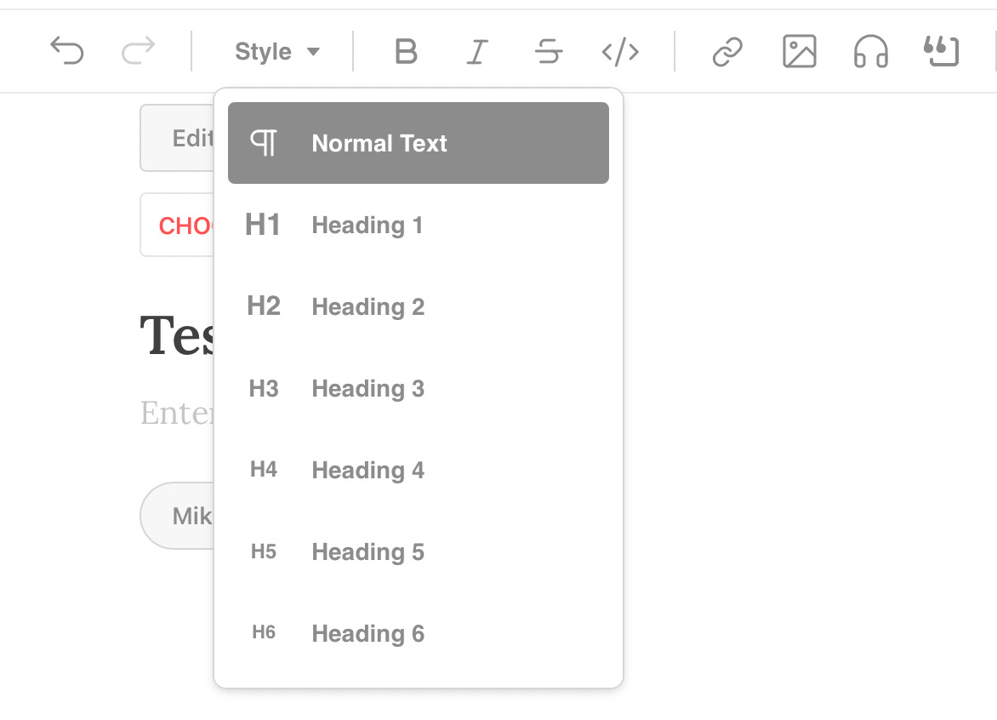This screenshot has width=997, height=720.
Task: Apply Italic formatting
Action: [477, 52]
